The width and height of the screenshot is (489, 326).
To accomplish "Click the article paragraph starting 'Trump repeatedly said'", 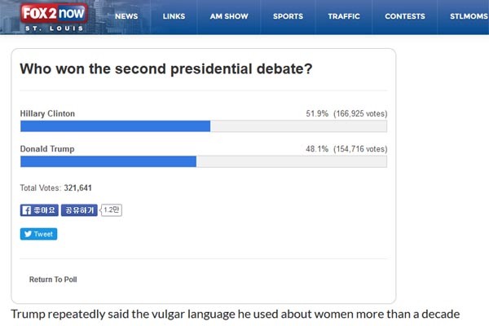I will 236,315.
